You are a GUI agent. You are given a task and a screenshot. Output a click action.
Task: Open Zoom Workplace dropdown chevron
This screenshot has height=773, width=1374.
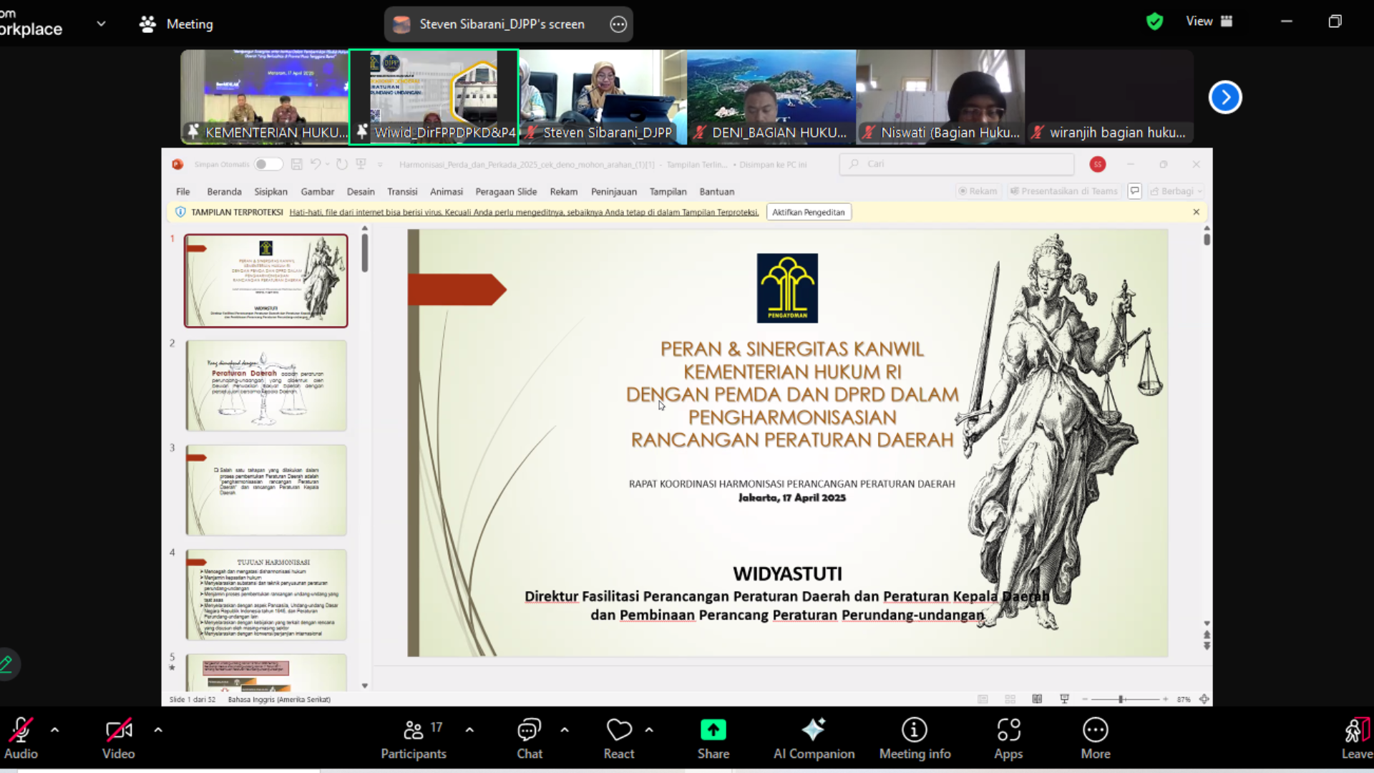click(x=101, y=24)
